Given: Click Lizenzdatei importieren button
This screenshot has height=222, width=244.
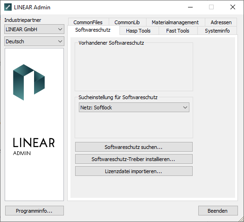Looking at the screenshot, I should pyautogui.click(x=134, y=171).
